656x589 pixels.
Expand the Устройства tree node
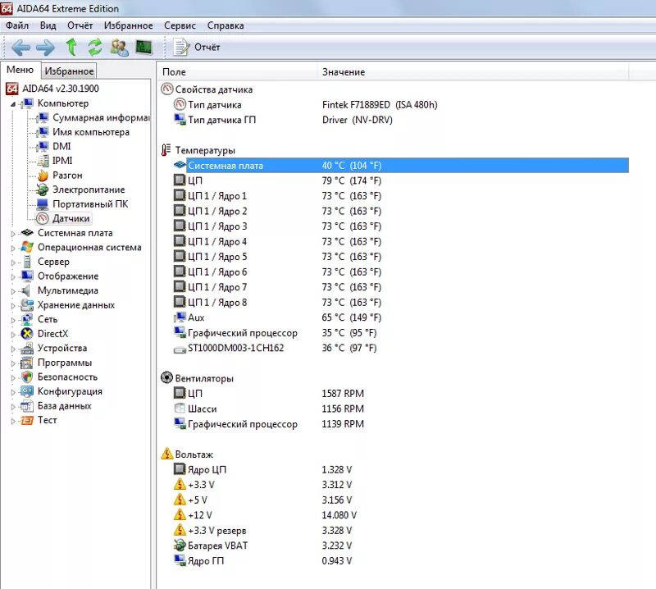(x=13, y=349)
